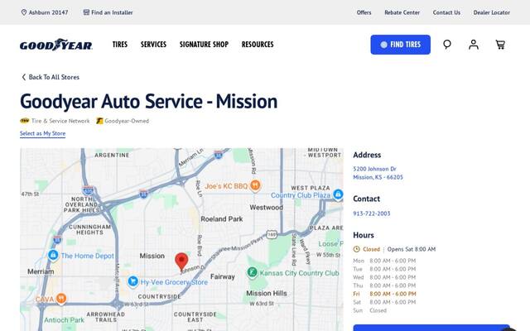Viewport: 530px width, 331px height.
Task: Click the Friday hours row
Action: [384, 294]
